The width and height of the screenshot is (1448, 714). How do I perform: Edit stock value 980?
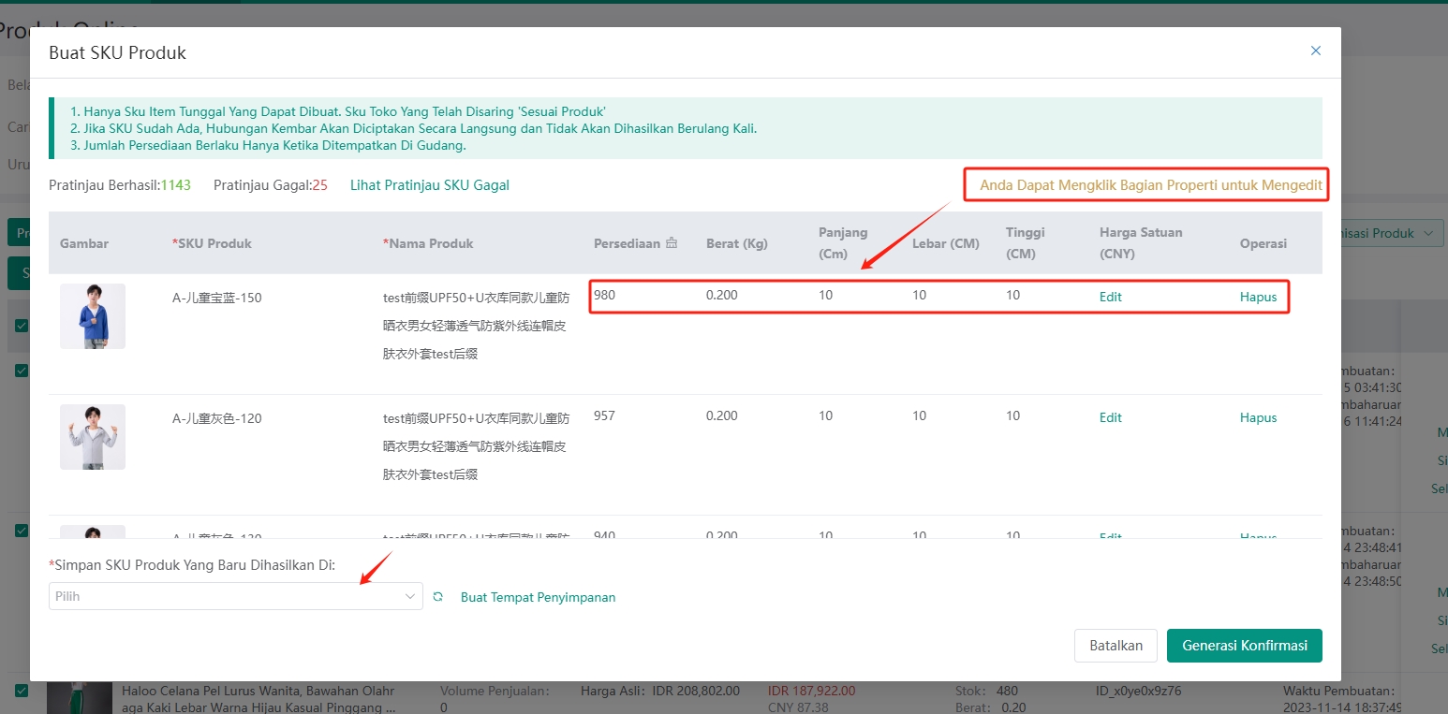[604, 295]
